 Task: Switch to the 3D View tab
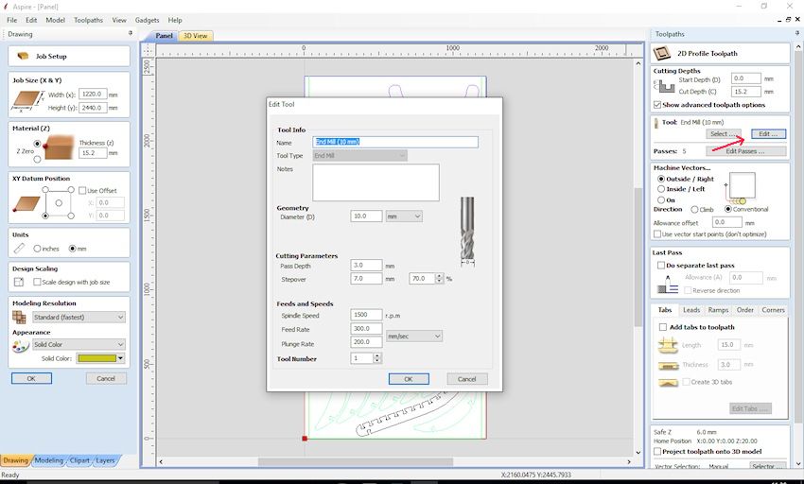(196, 36)
